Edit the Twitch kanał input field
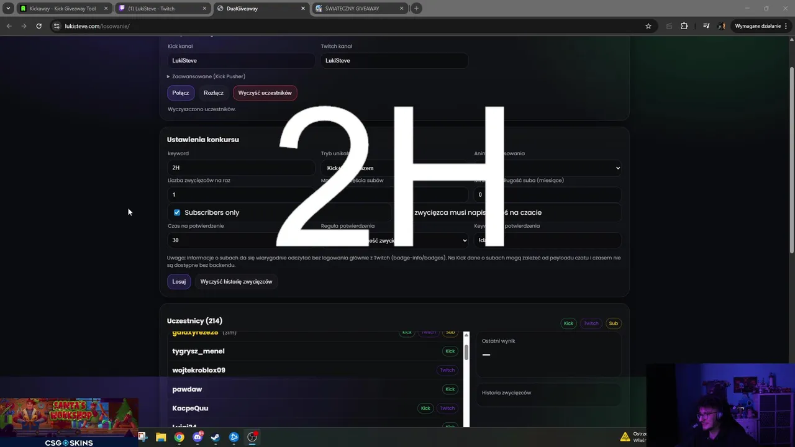The width and height of the screenshot is (795, 447). [x=394, y=60]
